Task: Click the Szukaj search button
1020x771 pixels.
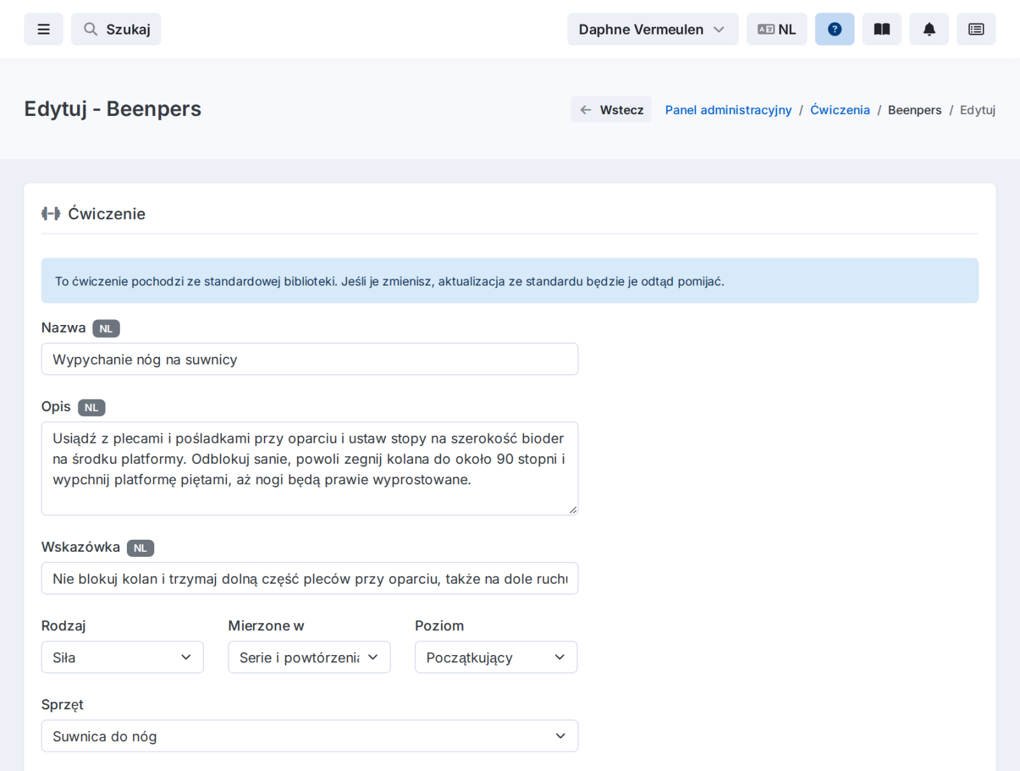Action: click(116, 29)
